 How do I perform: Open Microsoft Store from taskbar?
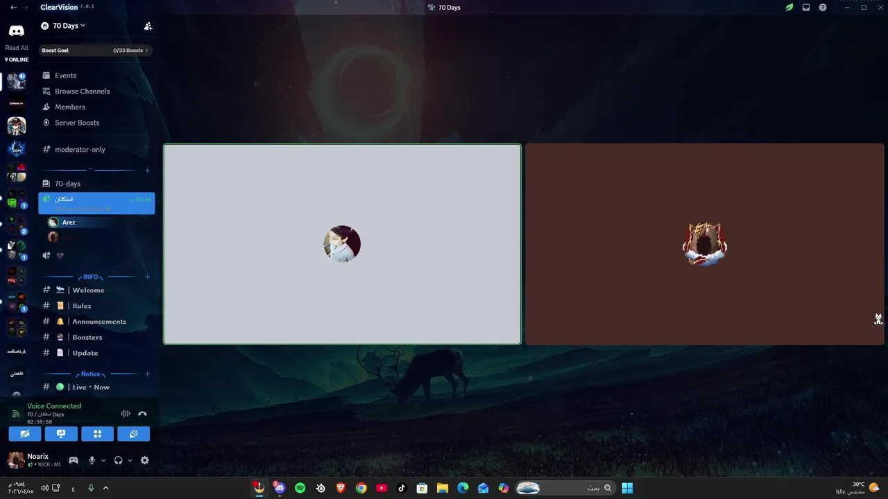point(422,488)
